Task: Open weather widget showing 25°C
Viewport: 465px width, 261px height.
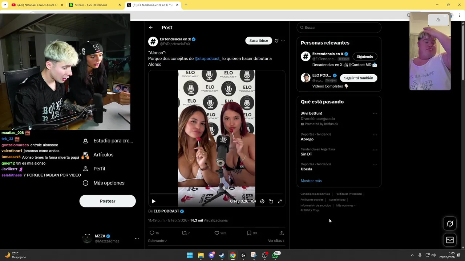Action: (15, 255)
